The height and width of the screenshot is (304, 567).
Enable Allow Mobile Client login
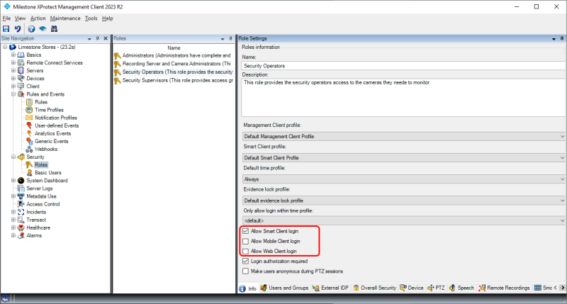click(x=245, y=241)
